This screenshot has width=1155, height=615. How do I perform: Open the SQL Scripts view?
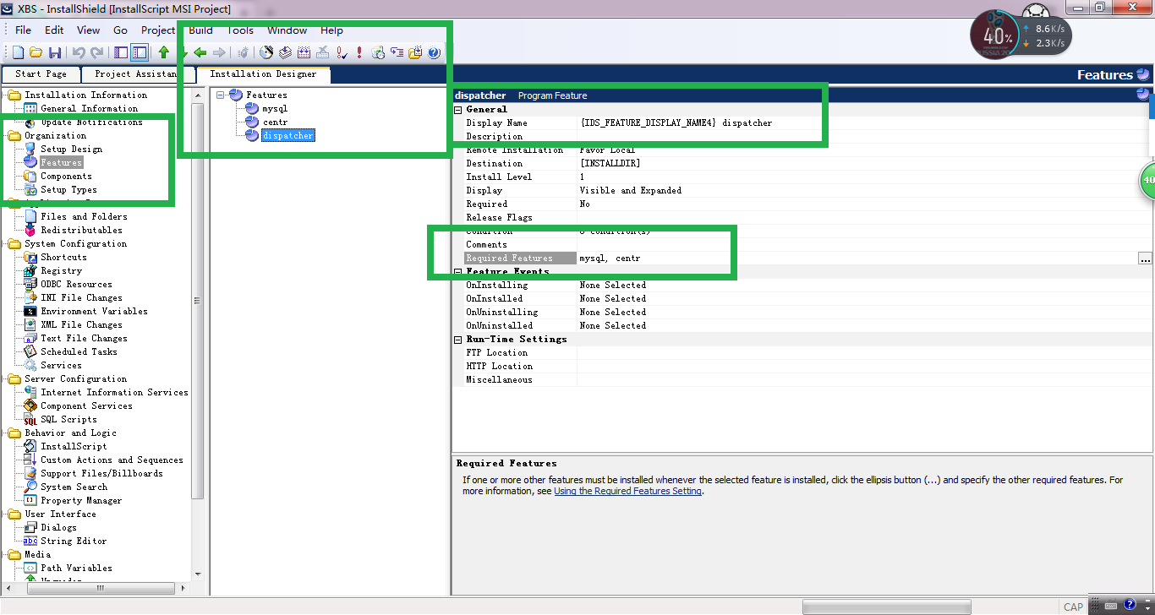click(68, 419)
